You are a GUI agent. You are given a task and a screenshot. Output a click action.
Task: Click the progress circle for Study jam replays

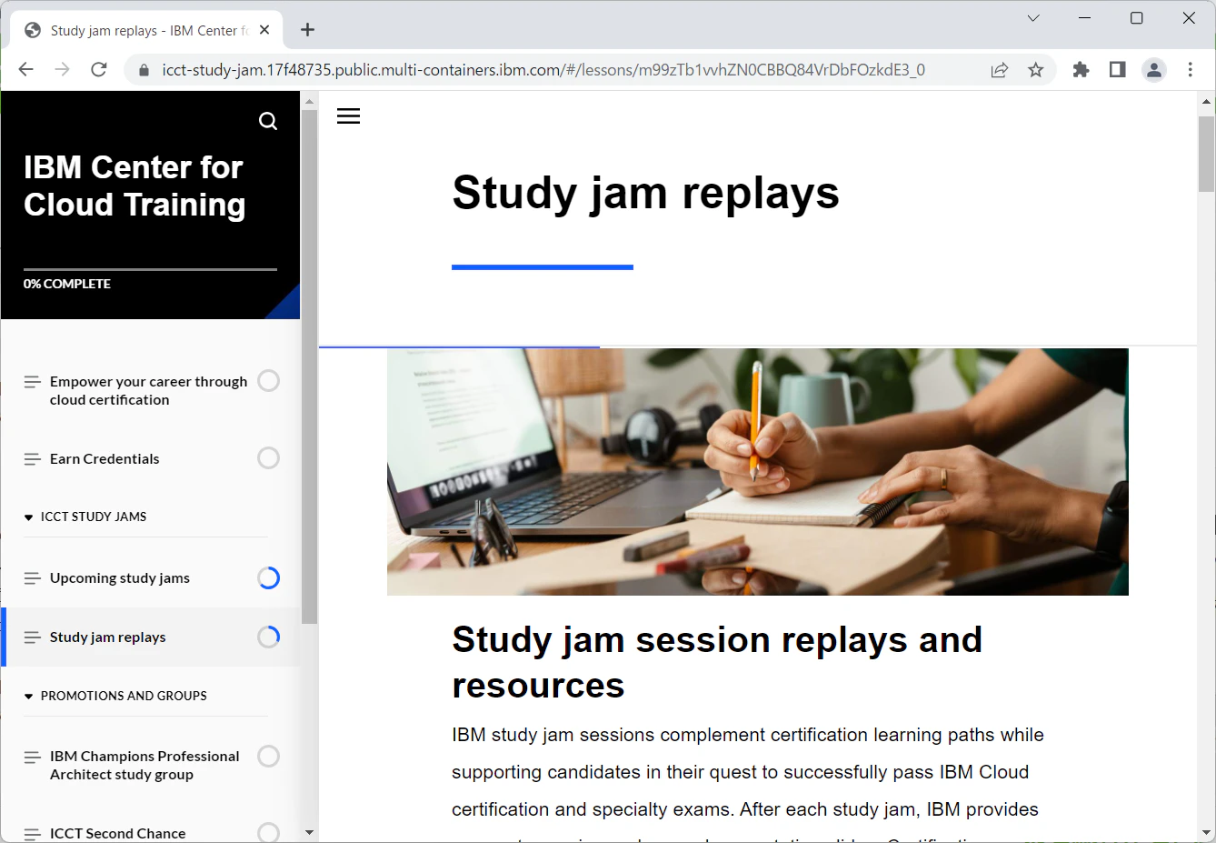(268, 637)
